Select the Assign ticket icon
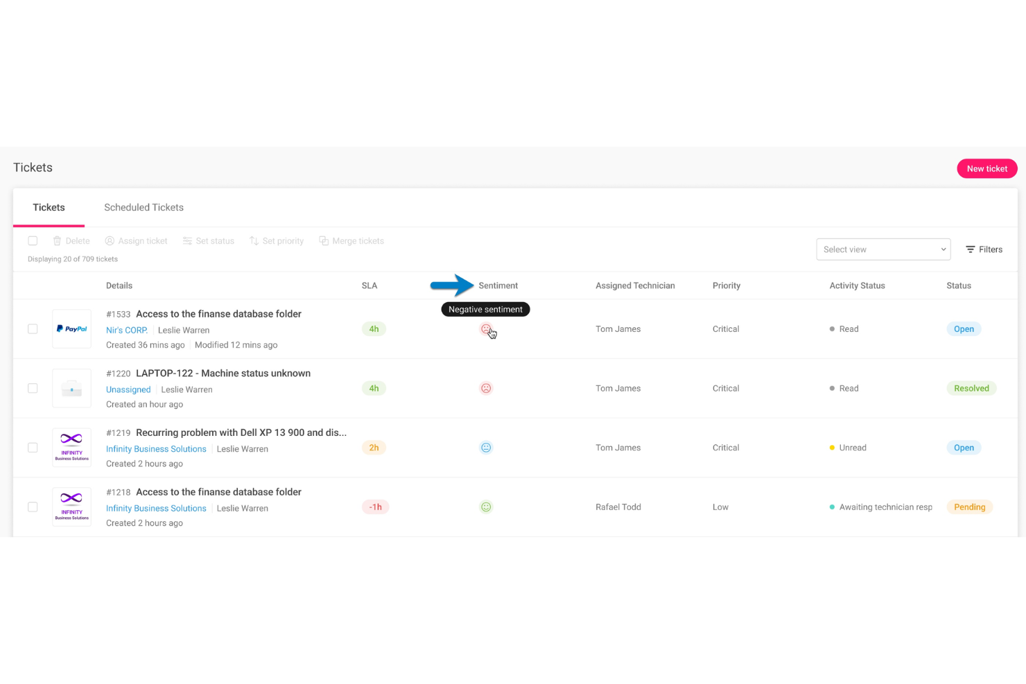The height and width of the screenshot is (684, 1026). [x=110, y=240]
